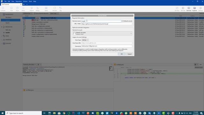Open the Actions menu
Viewport: 204px width, 115px height.
click(x=25, y=1)
